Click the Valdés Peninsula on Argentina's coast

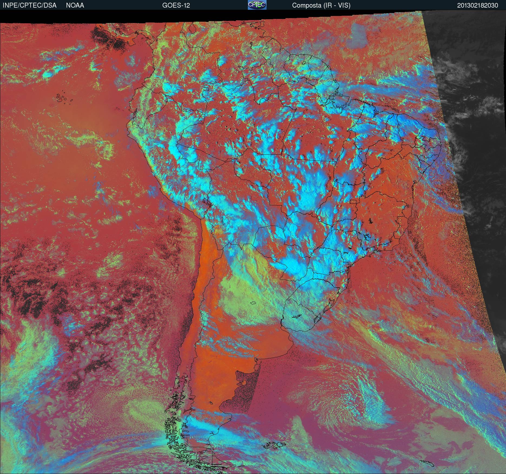tap(244, 383)
